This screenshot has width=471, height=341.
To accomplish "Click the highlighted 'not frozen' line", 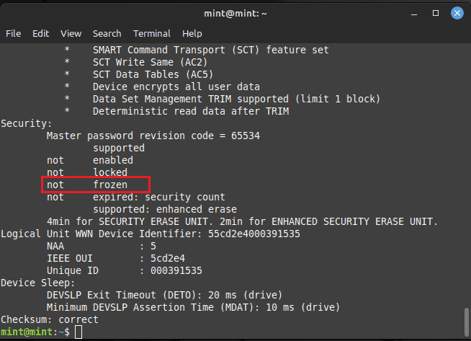I will (x=96, y=185).
